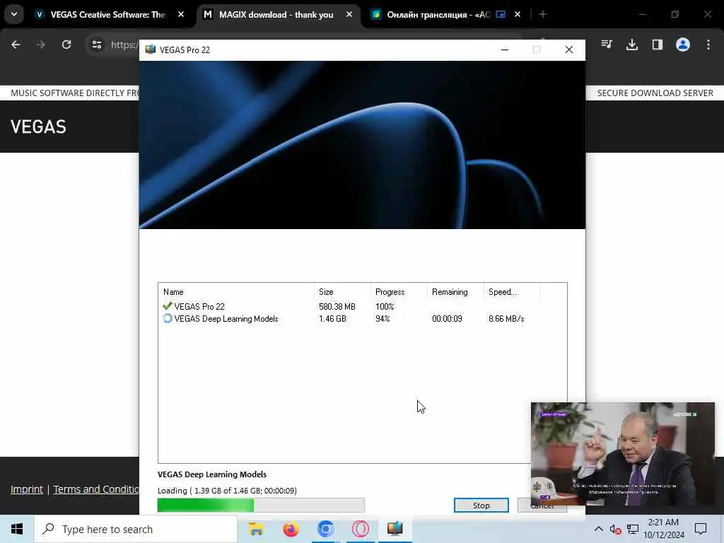The image size is (724, 543).
Task: Show hidden system tray icons
Action: coord(598,529)
